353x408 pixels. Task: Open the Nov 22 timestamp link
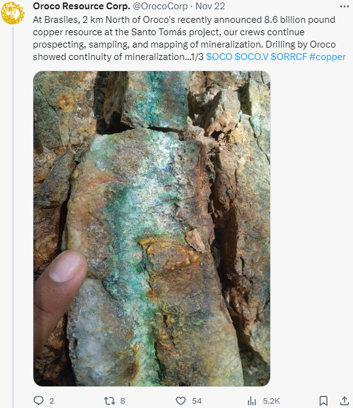point(210,6)
